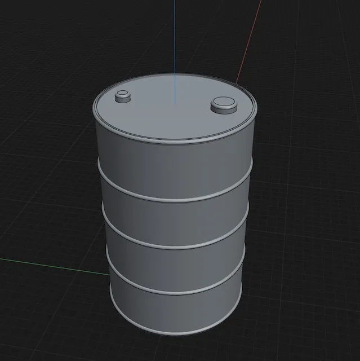This screenshot has height=361, width=360.
Task: Click the small cap on barrel lid
Action: pyautogui.click(x=122, y=96)
